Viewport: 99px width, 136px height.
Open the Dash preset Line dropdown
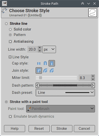click(x=65, y=92)
